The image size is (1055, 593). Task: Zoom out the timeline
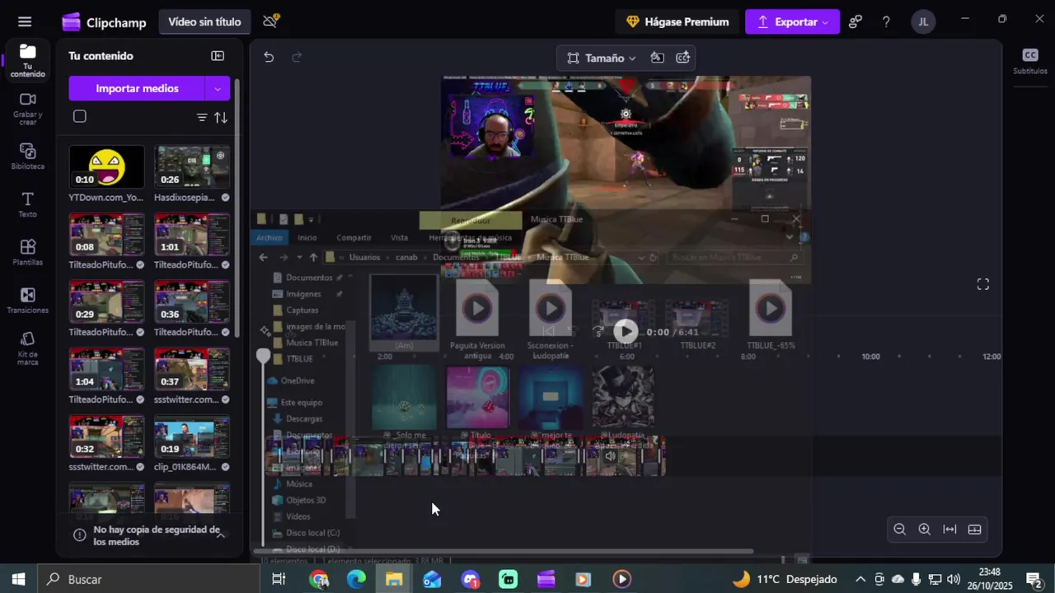click(900, 530)
